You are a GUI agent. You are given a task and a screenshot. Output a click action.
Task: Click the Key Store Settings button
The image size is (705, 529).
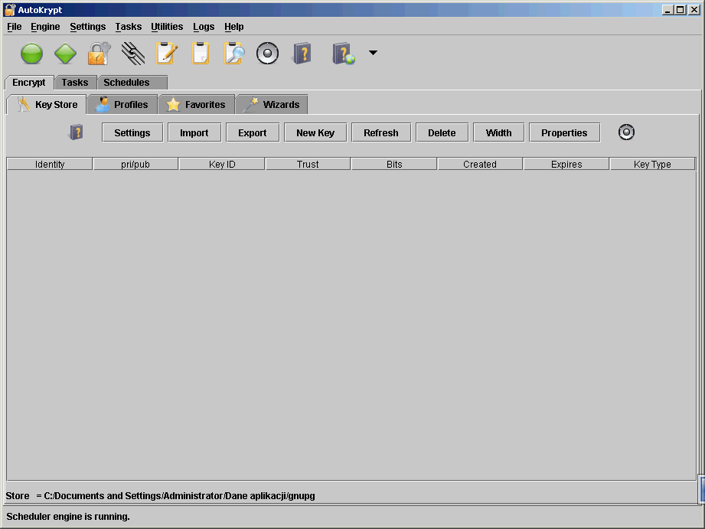point(132,132)
